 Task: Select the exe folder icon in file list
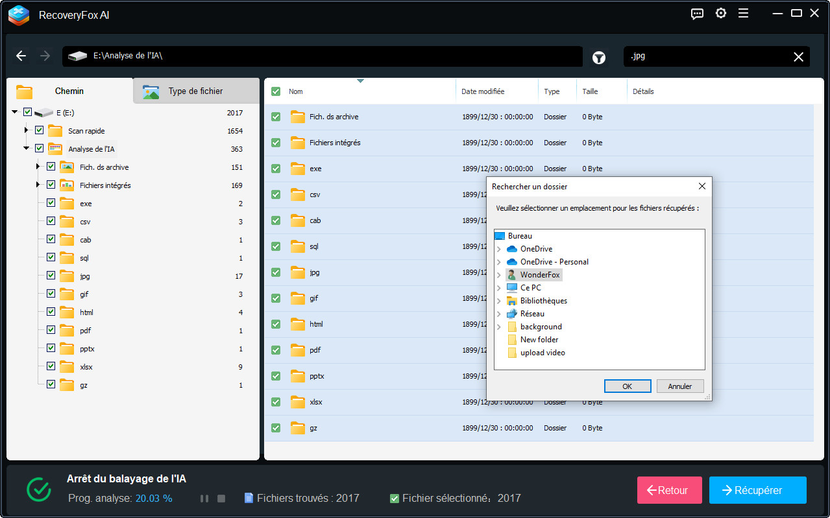click(x=298, y=169)
